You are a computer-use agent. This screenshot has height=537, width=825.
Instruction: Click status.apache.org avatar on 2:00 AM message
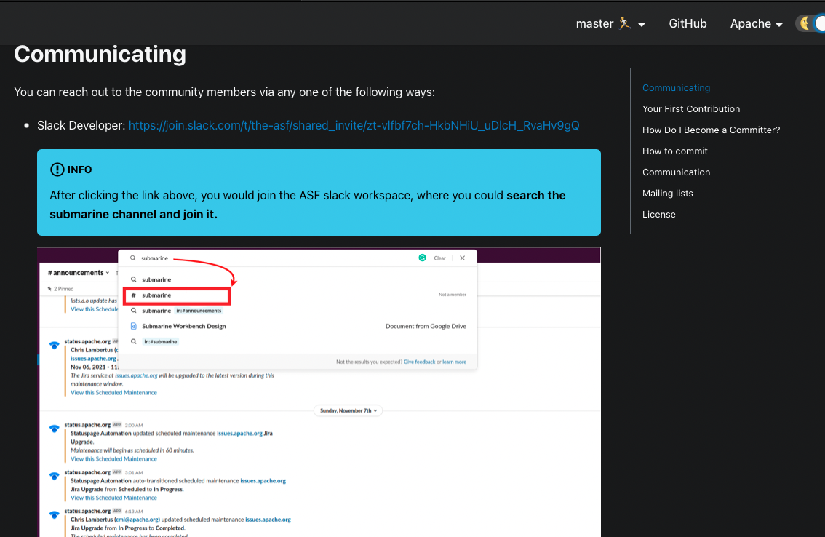pyautogui.click(x=54, y=429)
